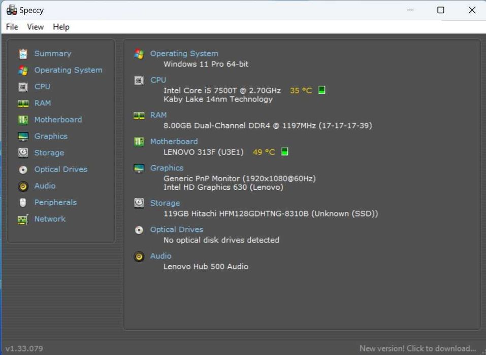Image resolution: width=486 pixels, height=355 pixels.
Task: Open CPU heading link in main panel
Action: (x=158, y=80)
